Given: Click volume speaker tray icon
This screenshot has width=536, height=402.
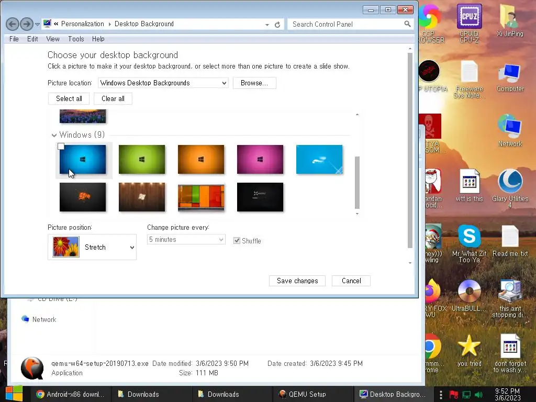Looking at the screenshot, I should (478, 395).
